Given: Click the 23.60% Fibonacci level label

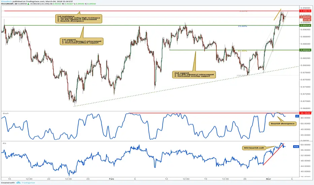Looking at the screenshot, I should (242, 26).
